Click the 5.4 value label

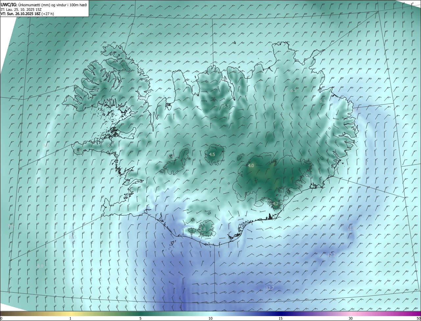tap(171, 157)
